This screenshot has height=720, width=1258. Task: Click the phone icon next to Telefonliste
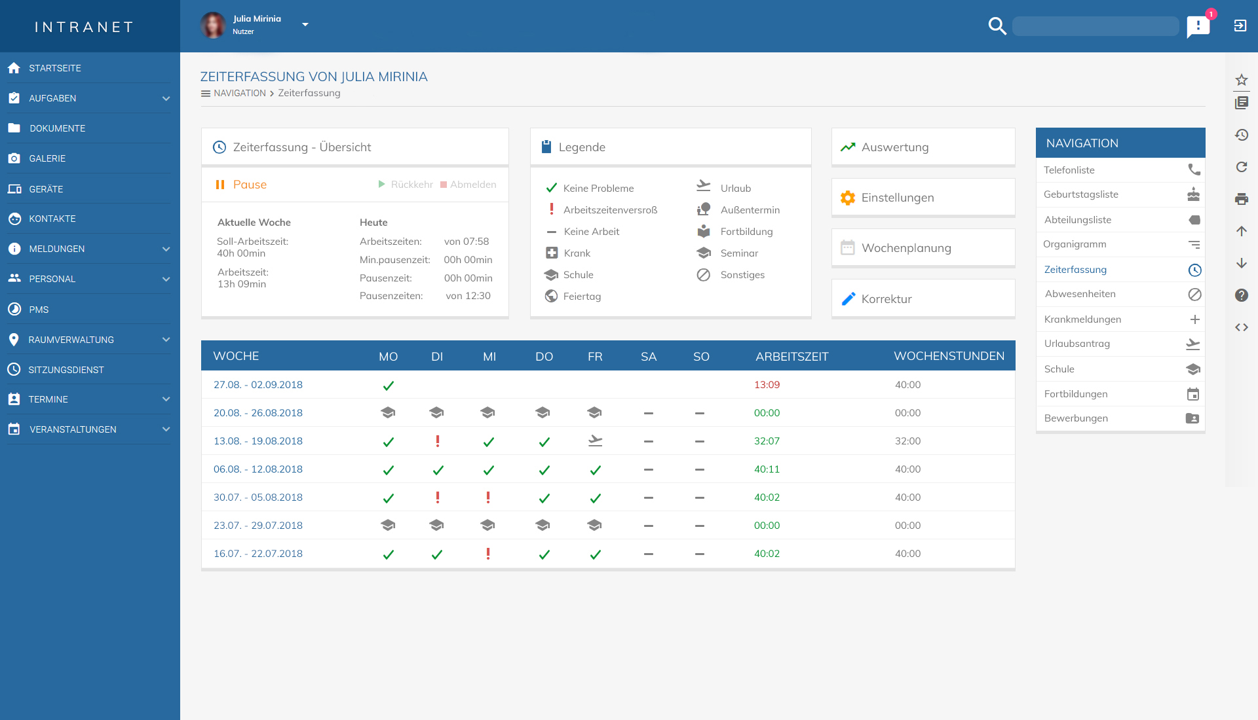(1194, 170)
